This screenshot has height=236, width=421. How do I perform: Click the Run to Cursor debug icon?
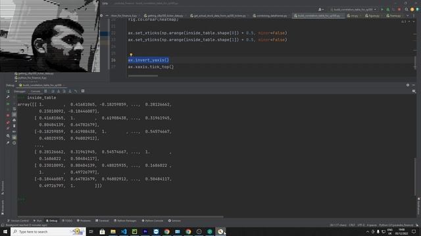(76, 91)
